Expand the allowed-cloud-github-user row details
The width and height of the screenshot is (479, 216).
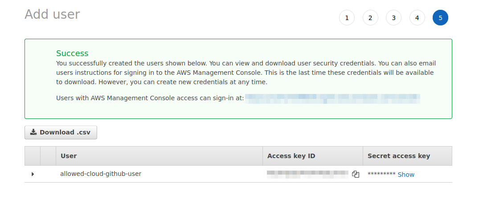[x=33, y=174]
